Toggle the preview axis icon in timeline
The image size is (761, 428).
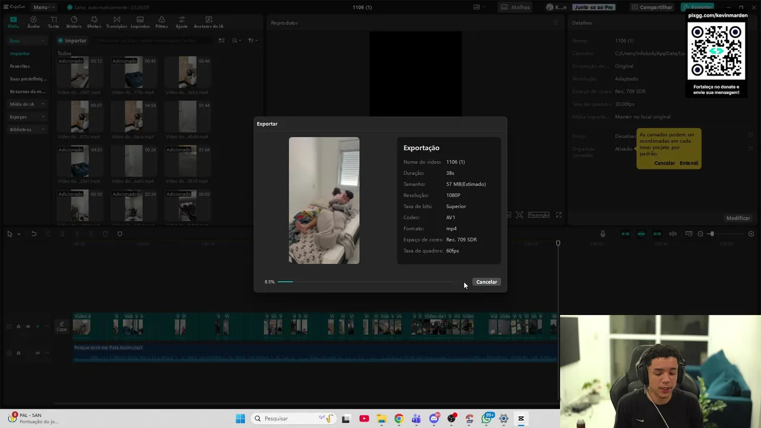673,234
